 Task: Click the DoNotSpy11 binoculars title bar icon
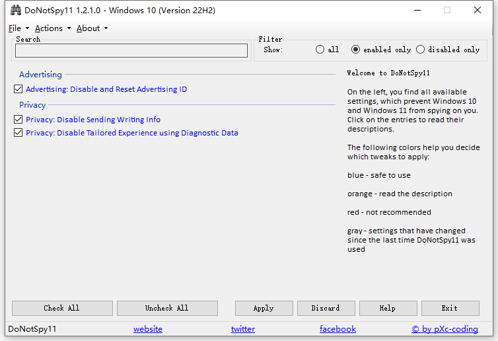click(16, 10)
